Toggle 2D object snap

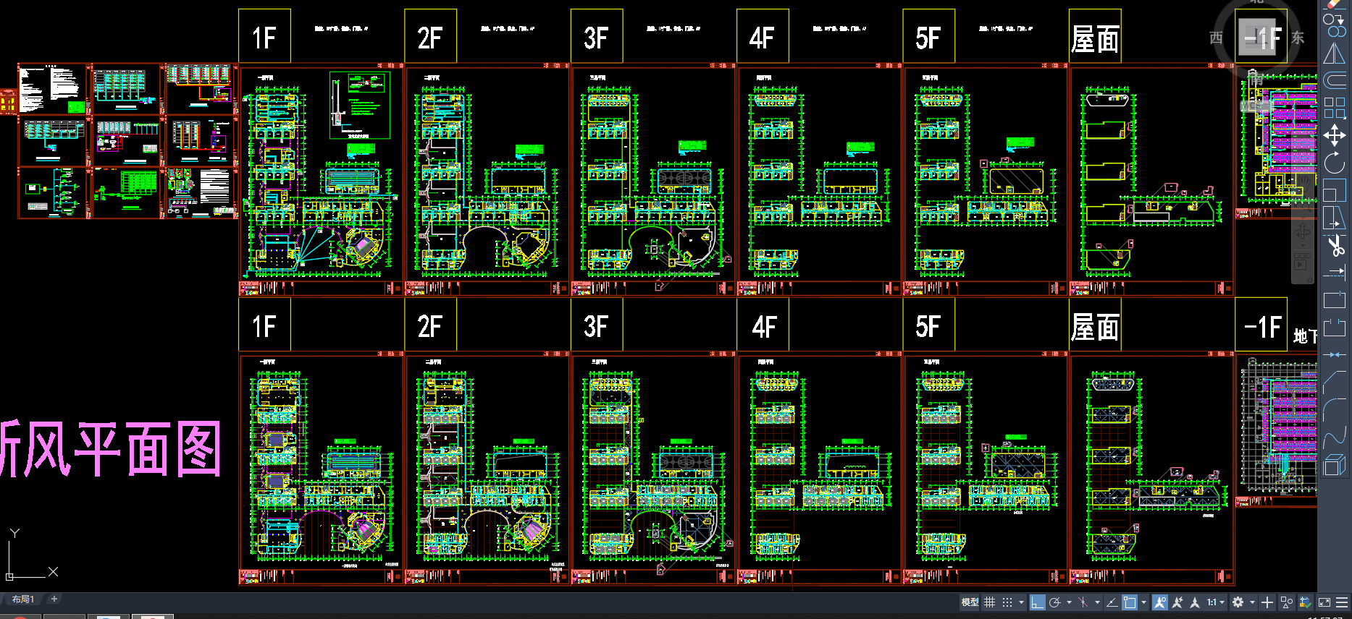[1130, 602]
